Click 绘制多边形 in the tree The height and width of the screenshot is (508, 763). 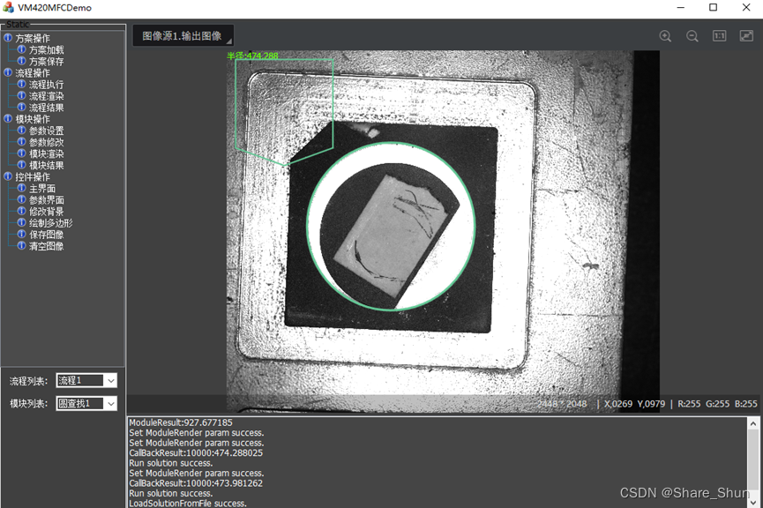[x=50, y=223]
